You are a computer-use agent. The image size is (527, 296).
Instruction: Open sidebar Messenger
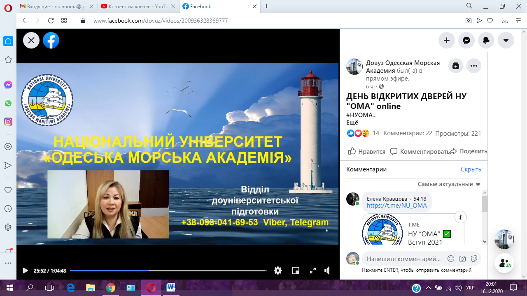[8, 85]
